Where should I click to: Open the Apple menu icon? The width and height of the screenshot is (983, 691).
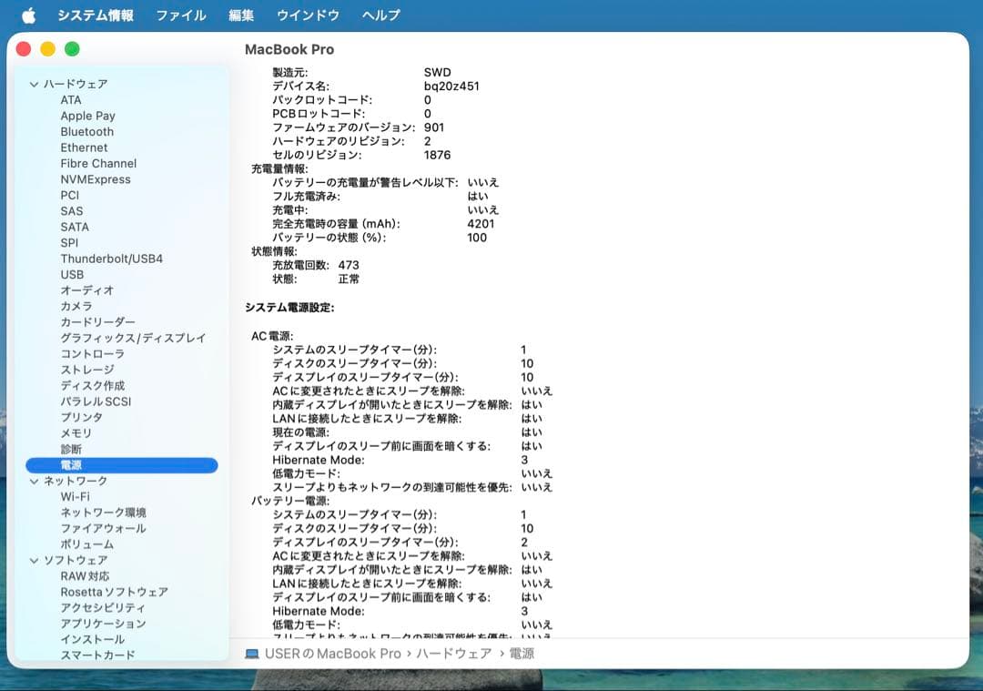click(29, 15)
